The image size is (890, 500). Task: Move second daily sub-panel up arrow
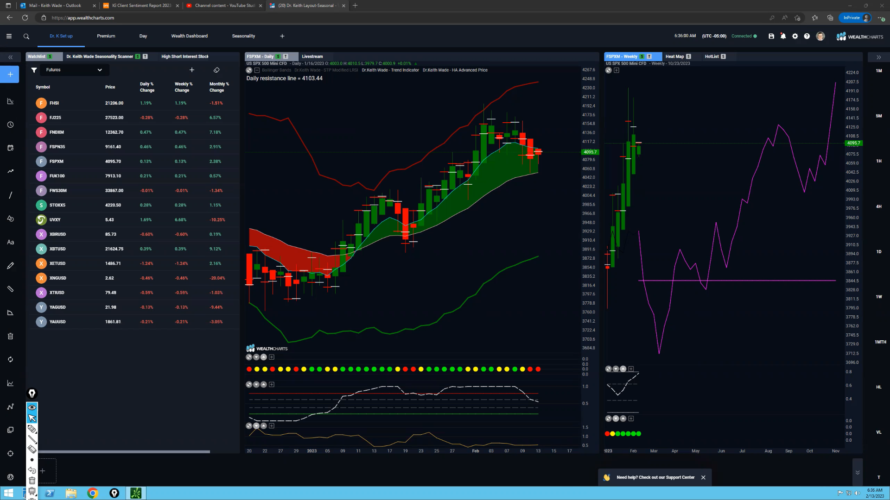coord(264,384)
